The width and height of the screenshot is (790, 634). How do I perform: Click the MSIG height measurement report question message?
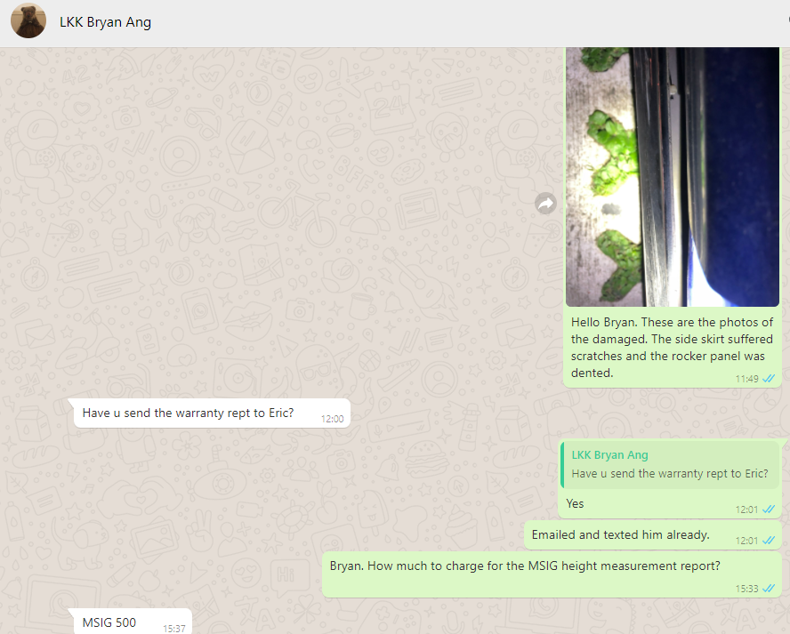[x=525, y=566]
